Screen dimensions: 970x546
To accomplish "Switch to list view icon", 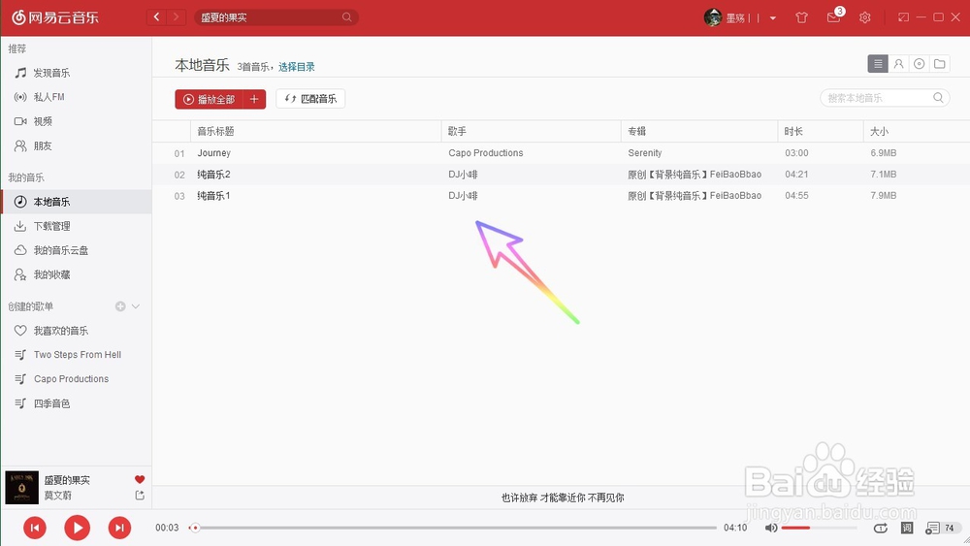I will (878, 64).
